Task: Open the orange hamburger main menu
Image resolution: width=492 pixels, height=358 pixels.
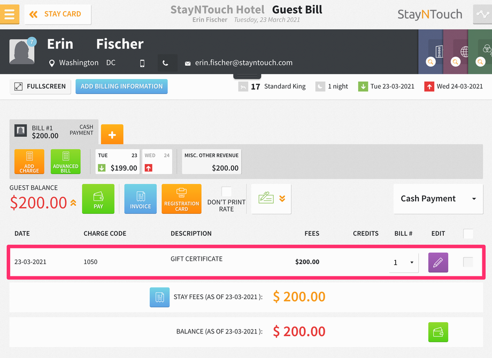Action: pyautogui.click(x=10, y=14)
